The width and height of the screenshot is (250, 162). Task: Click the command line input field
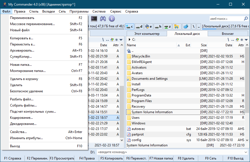170,152
